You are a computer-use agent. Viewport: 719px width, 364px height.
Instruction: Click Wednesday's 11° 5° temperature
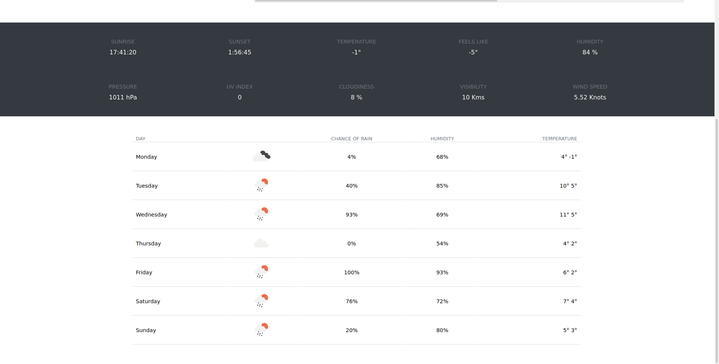568,215
